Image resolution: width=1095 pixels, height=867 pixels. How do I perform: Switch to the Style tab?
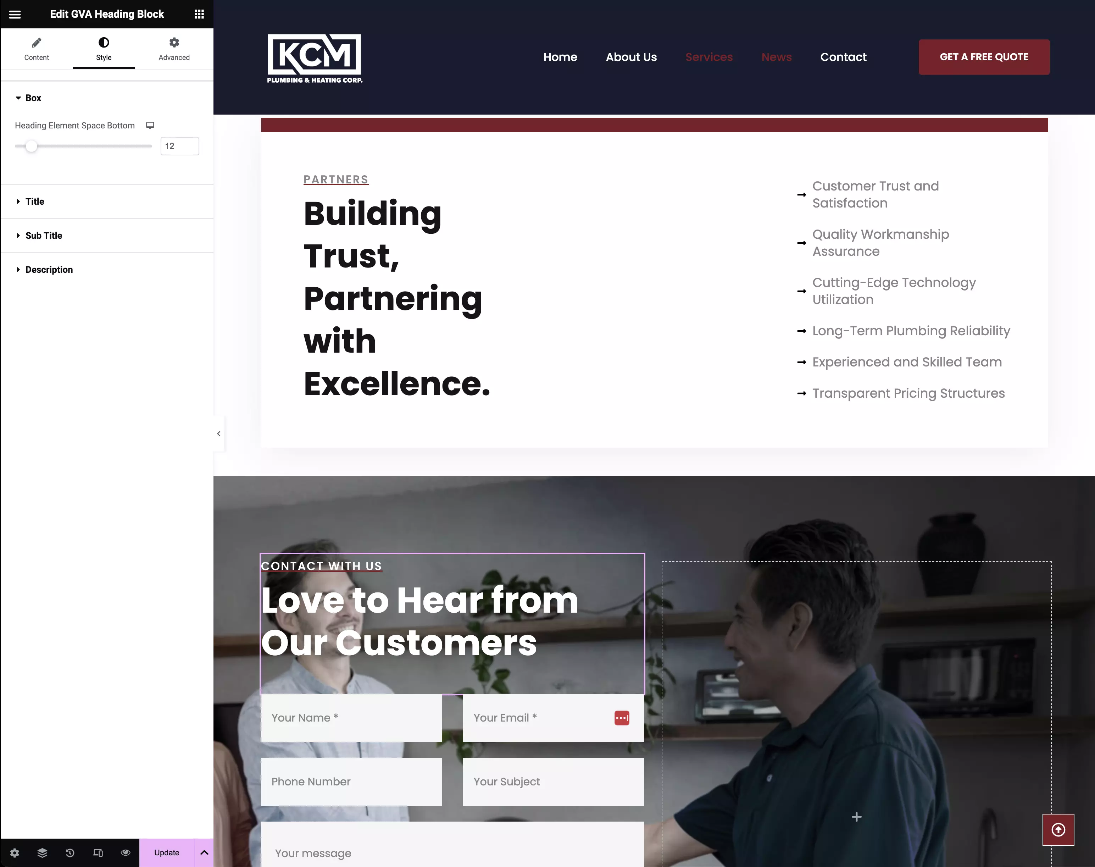[x=104, y=49]
